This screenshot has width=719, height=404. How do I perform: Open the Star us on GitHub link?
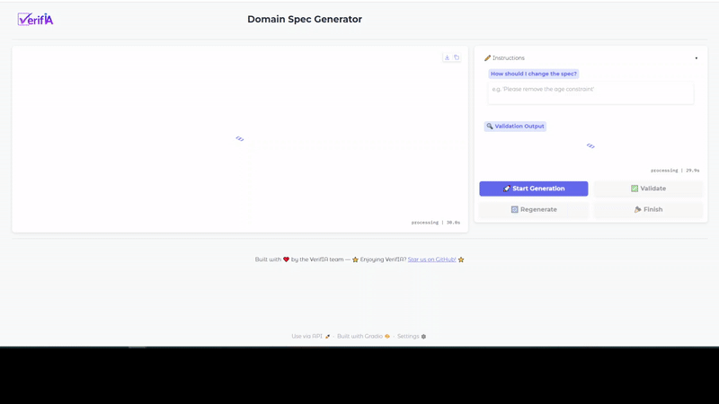tap(432, 259)
